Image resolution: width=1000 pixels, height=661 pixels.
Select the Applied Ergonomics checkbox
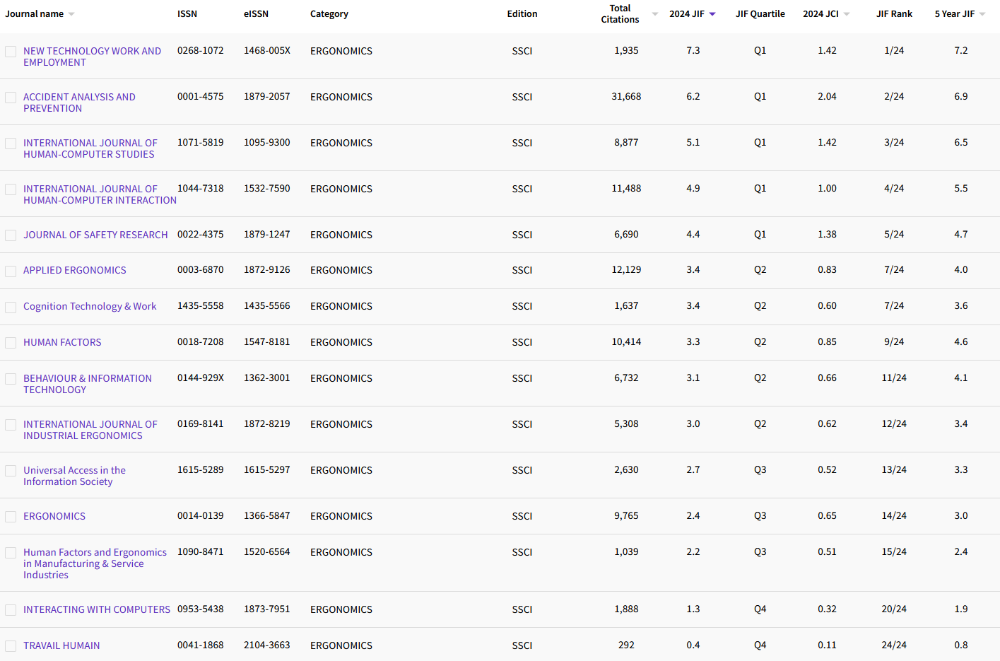point(11,271)
